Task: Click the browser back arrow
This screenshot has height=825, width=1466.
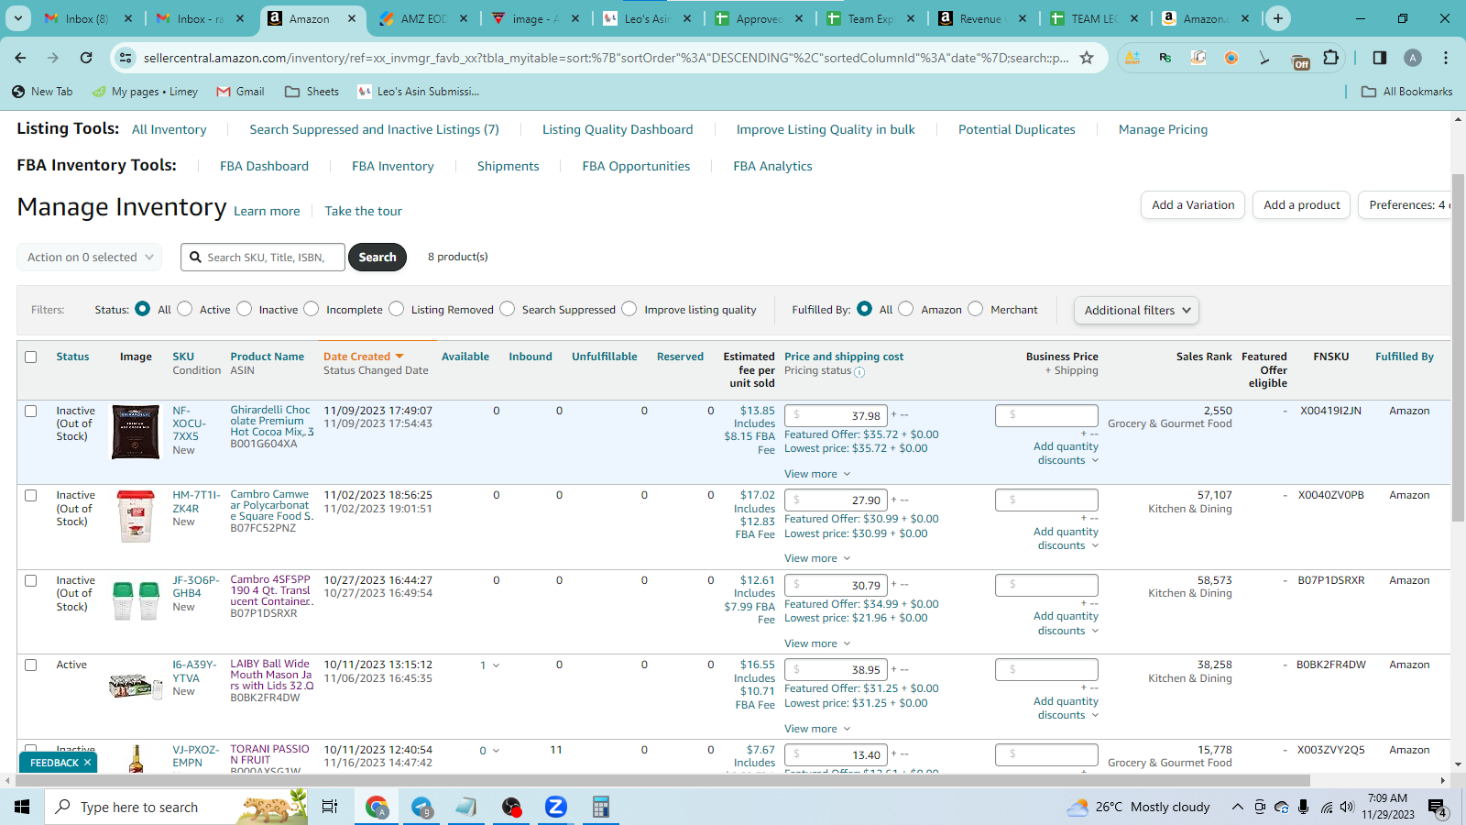Action: (20, 58)
